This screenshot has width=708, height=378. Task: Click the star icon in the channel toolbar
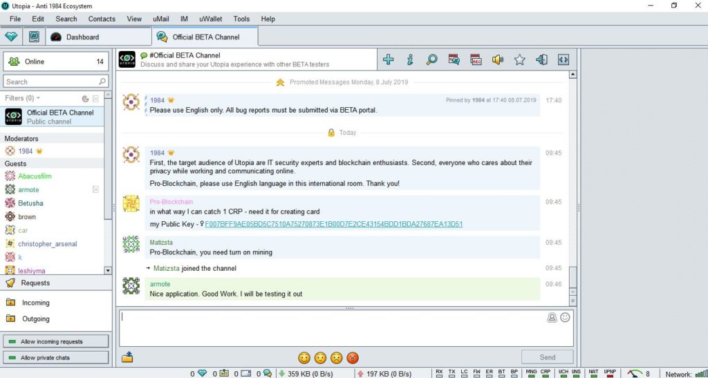pos(520,59)
